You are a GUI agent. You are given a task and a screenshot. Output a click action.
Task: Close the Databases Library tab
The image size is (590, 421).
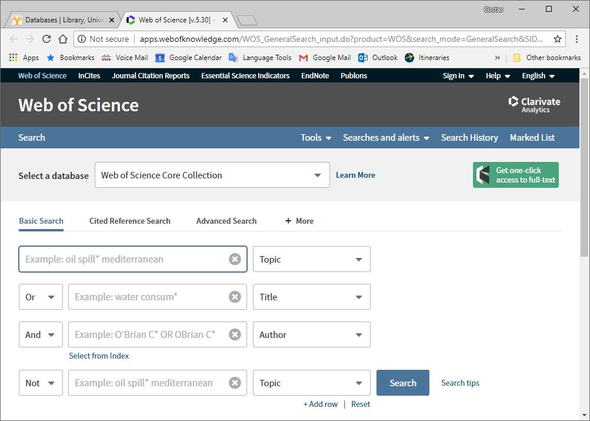[112, 20]
